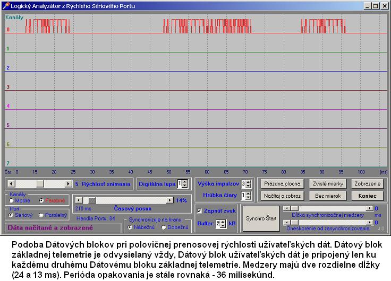Open the Zobrazenie button
This screenshot has width=391, height=281.
coord(367,183)
